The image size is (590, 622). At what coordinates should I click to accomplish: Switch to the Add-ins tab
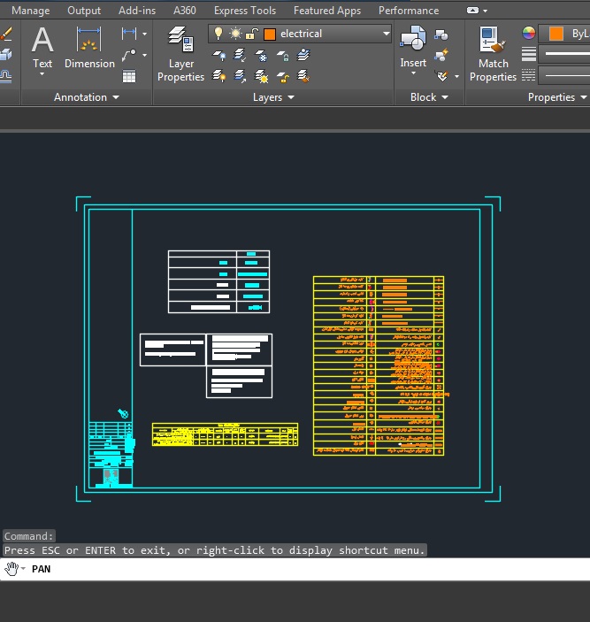136,11
